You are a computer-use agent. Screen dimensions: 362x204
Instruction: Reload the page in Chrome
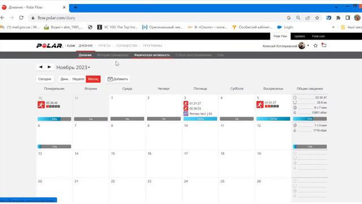pos(21,18)
